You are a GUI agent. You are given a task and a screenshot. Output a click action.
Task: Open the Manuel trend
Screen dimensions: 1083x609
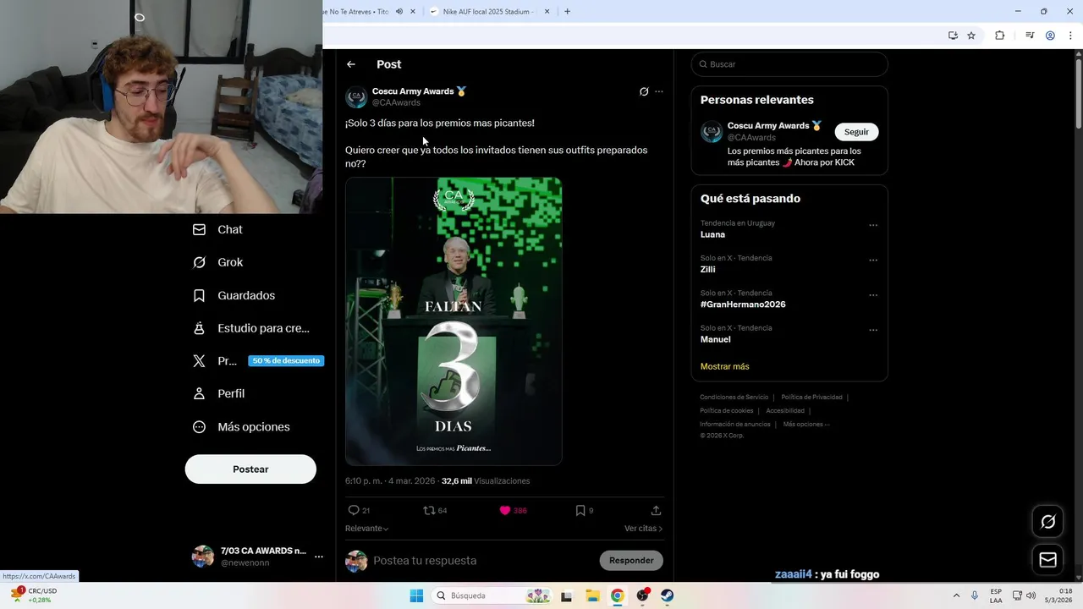pyautogui.click(x=716, y=339)
